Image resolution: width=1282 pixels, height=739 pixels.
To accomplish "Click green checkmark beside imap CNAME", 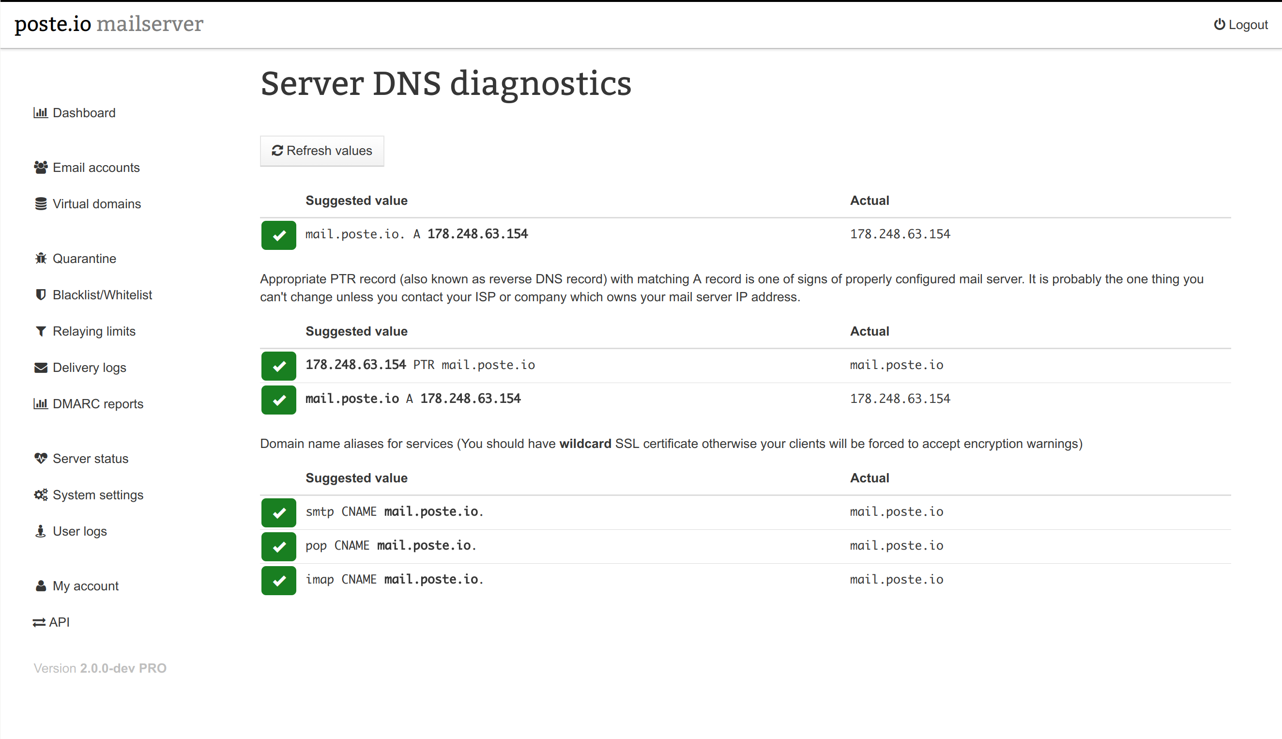I will tap(278, 580).
